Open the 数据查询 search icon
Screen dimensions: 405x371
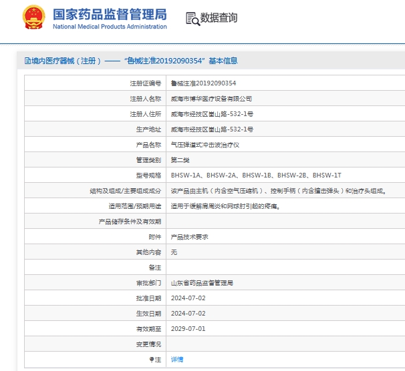pos(192,19)
